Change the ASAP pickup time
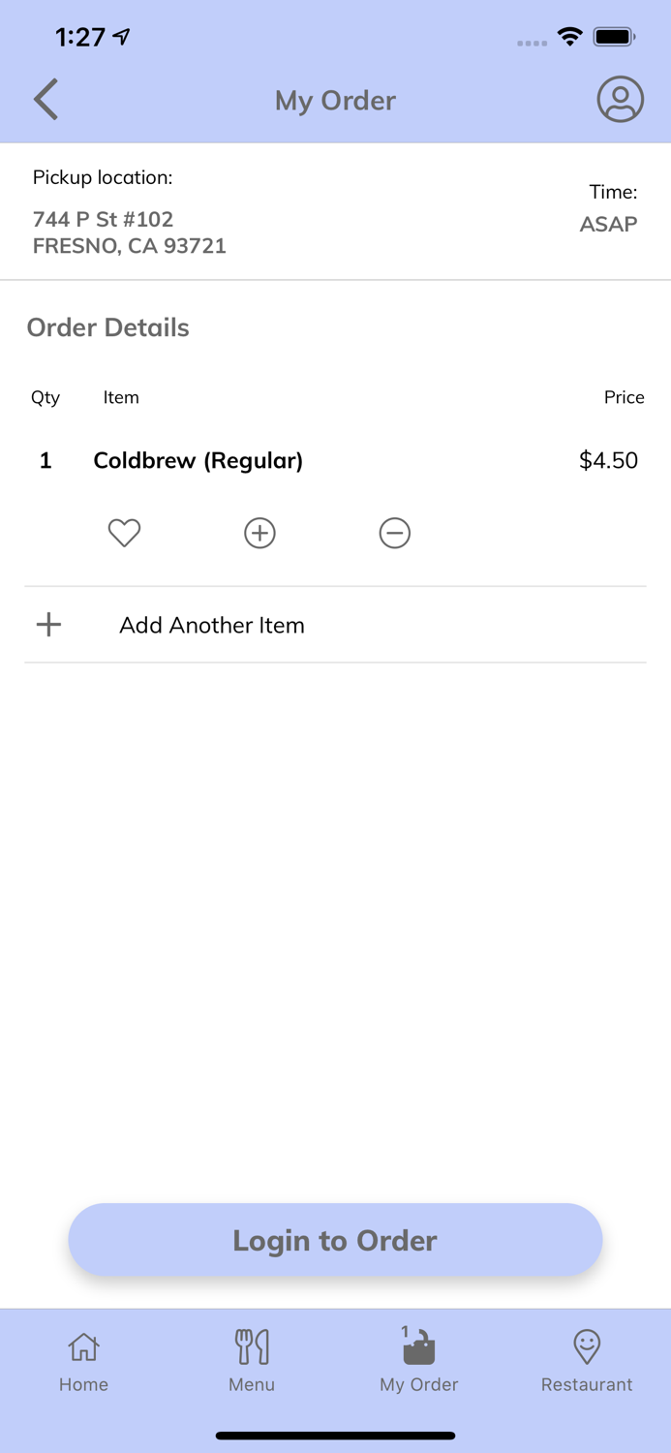Screen dimensions: 671x1453 (x=608, y=224)
